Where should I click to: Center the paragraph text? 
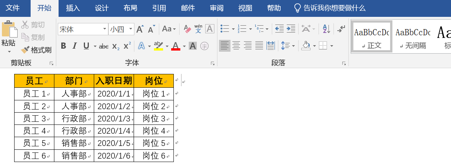[236, 46]
